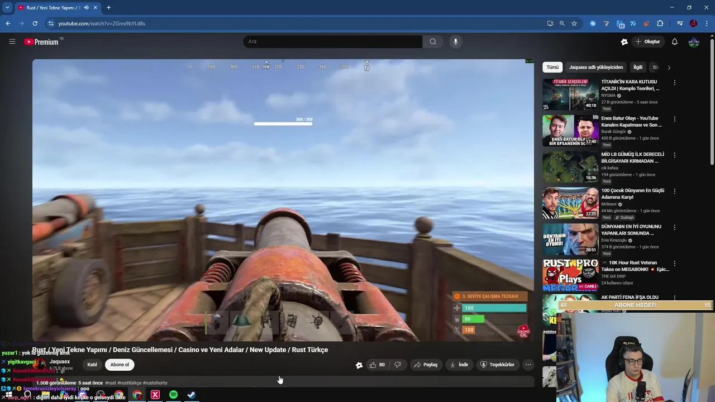Open YouTube account avatar menu

pos(694,41)
